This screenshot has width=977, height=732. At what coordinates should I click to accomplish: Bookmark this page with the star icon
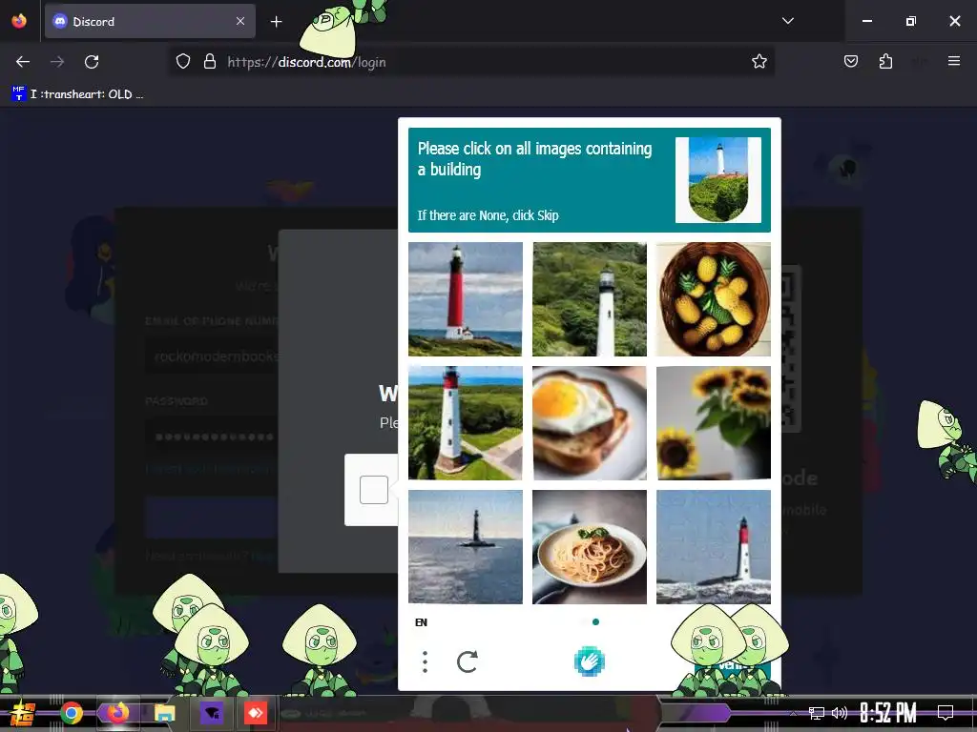(759, 62)
